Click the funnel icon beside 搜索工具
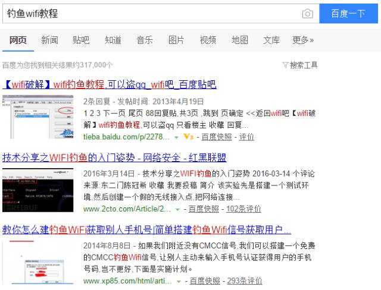 point(285,65)
